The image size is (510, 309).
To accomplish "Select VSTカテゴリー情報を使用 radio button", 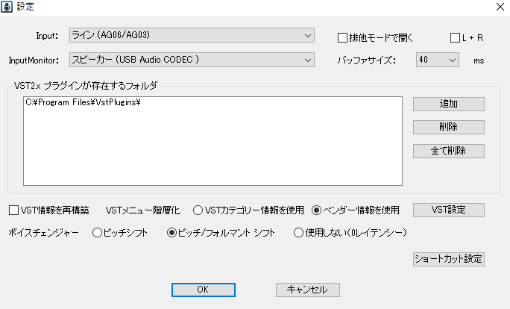I will point(198,210).
